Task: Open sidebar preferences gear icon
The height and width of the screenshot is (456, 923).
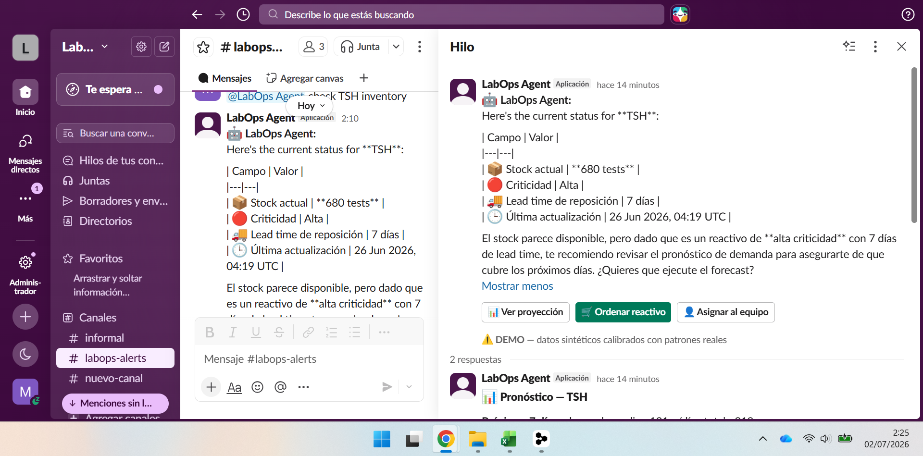Action: pyautogui.click(x=141, y=47)
